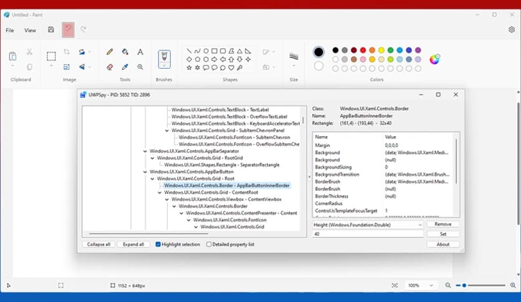Select the Magnifier tool
This screenshot has height=302, width=521.
click(140, 67)
